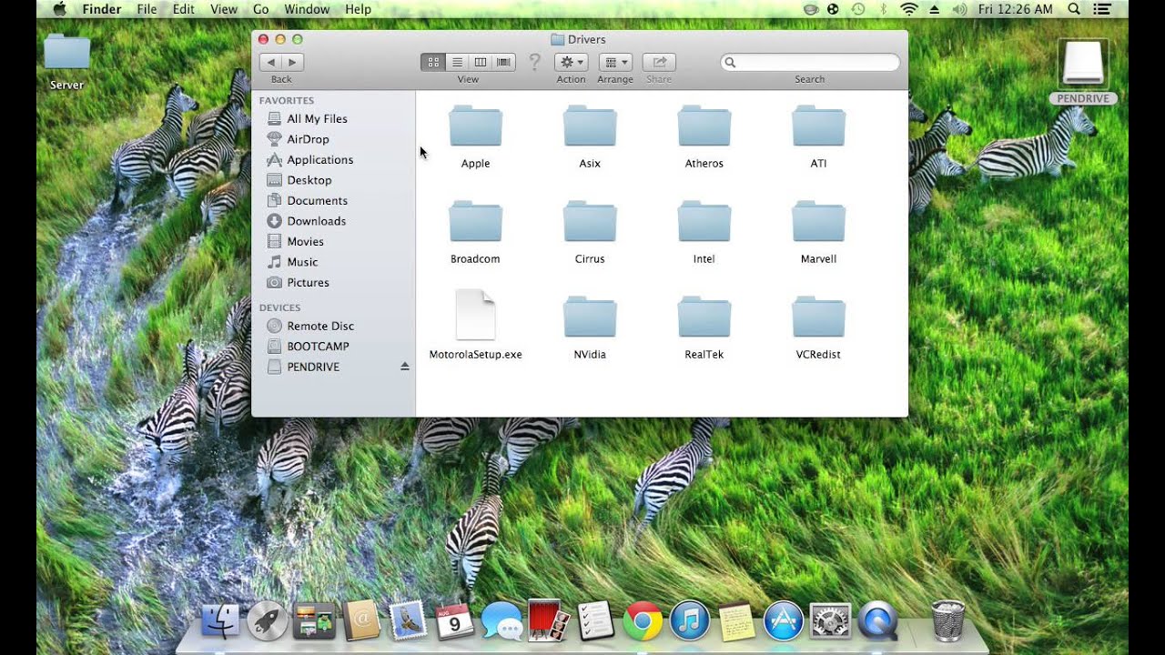Open Trash from the Dock

click(948, 621)
